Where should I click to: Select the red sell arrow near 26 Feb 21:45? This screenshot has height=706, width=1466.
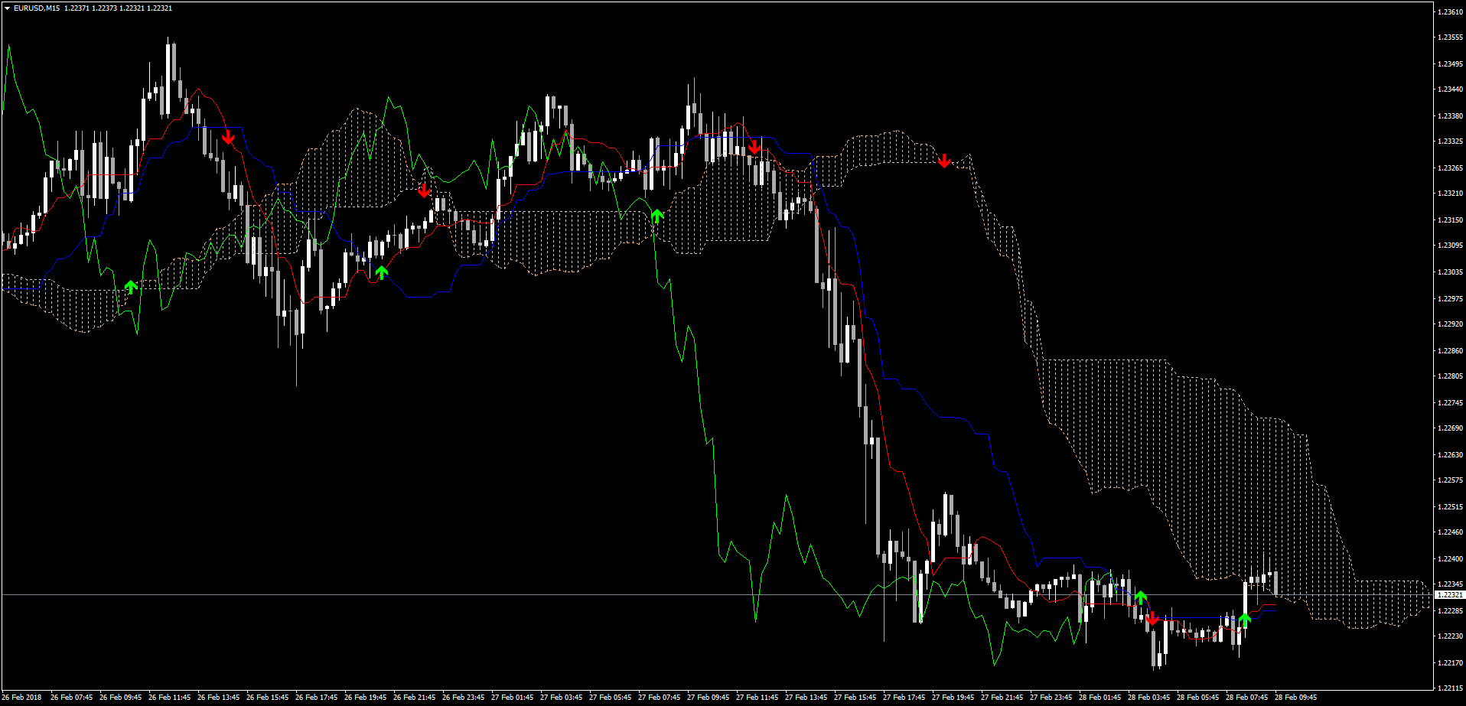point(425,190)
